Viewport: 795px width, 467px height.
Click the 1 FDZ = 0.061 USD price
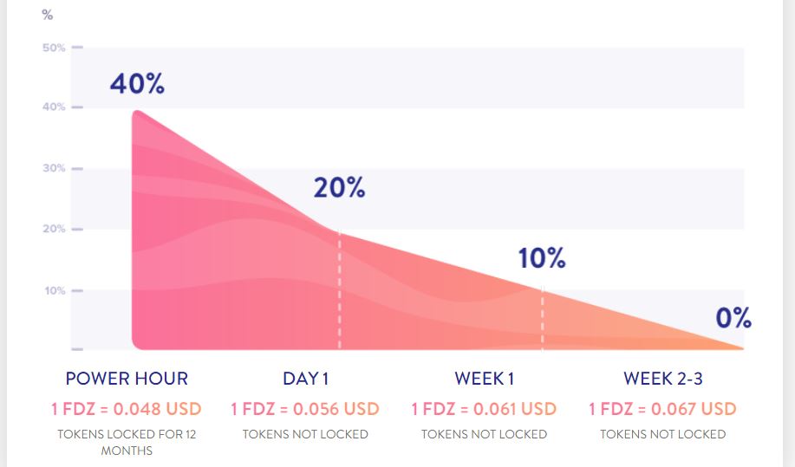point(484,409)
